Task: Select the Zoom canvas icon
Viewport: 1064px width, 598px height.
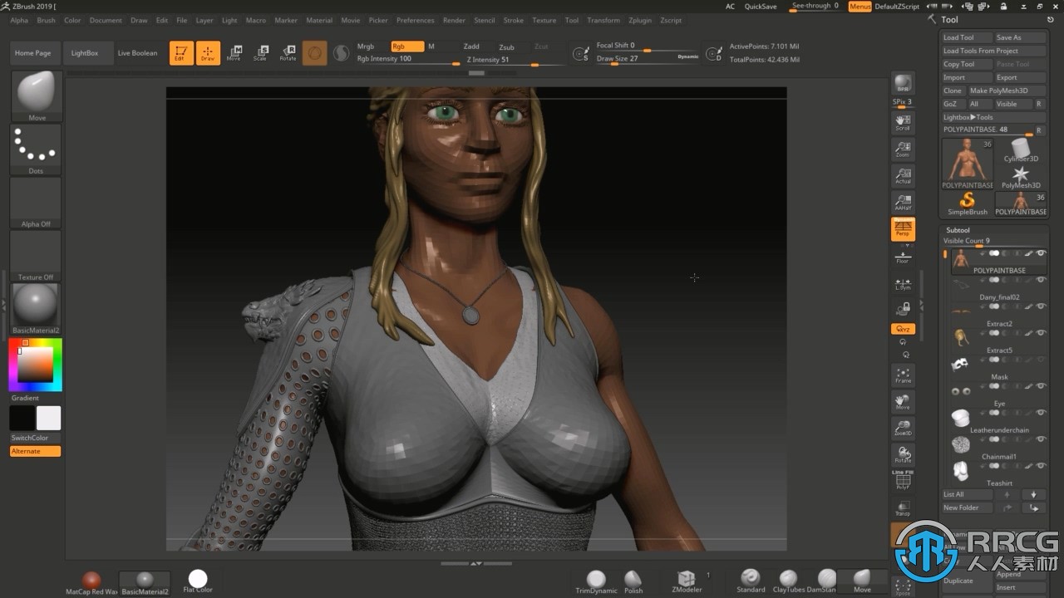Action: click(x=903, y=149)
